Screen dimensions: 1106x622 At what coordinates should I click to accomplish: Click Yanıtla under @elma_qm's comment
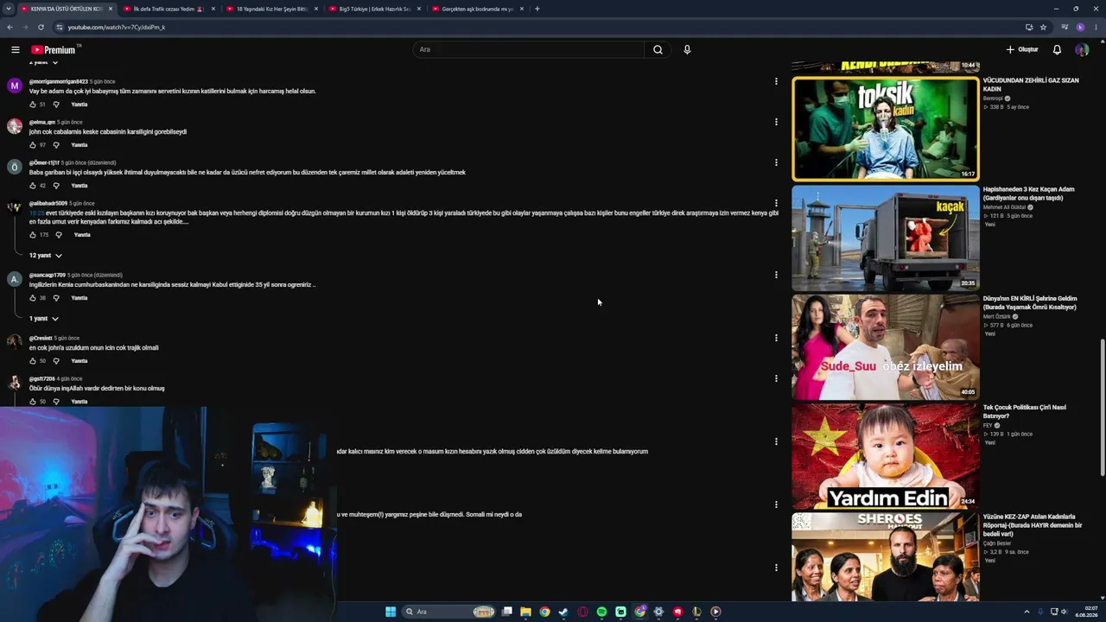click(x=79, y=145)
